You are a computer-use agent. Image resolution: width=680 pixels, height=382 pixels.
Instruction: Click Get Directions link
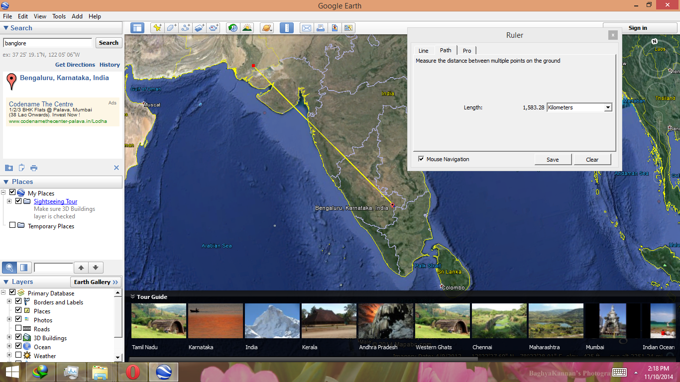coord(75,65)
